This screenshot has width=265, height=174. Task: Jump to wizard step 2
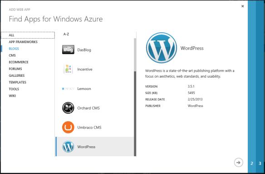pyautogui.click(x=252, y=164)
